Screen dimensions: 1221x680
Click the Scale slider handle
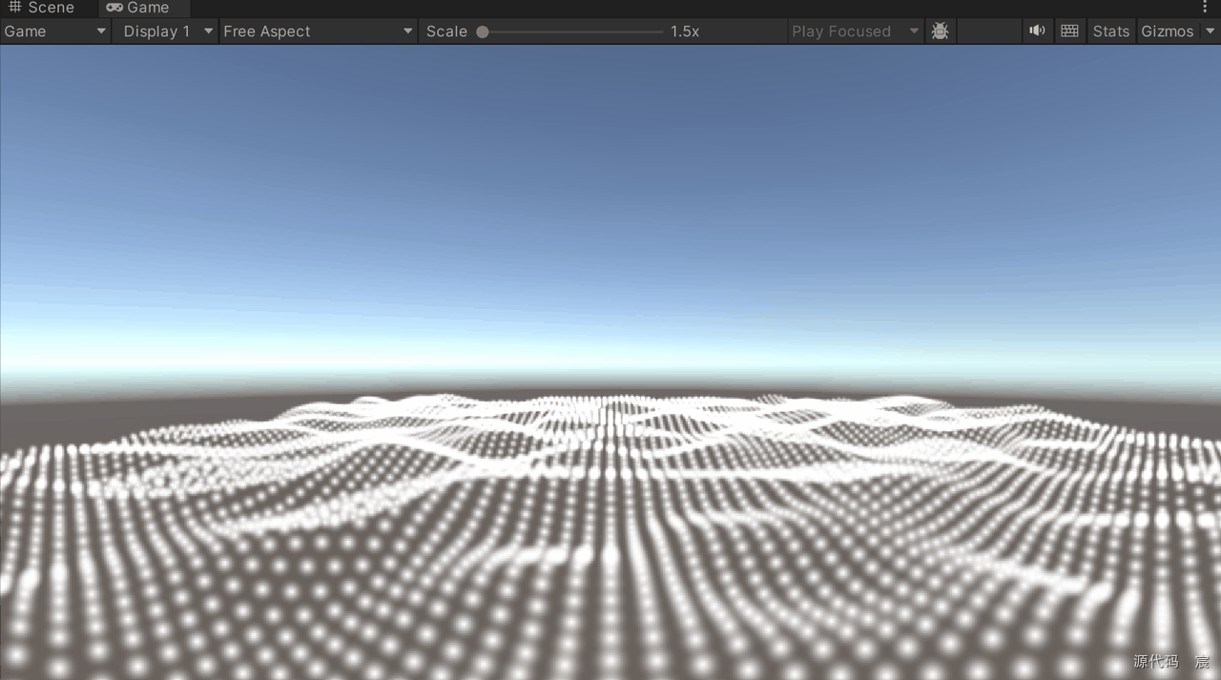coord(483,31)
